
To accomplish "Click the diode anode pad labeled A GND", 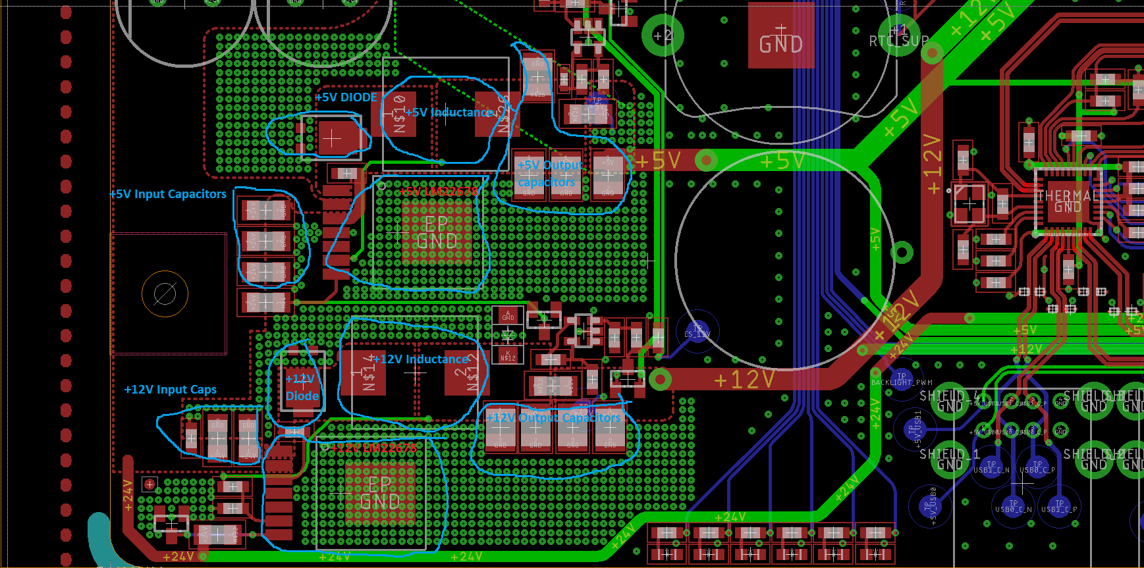I will click(x=508, y=315).
